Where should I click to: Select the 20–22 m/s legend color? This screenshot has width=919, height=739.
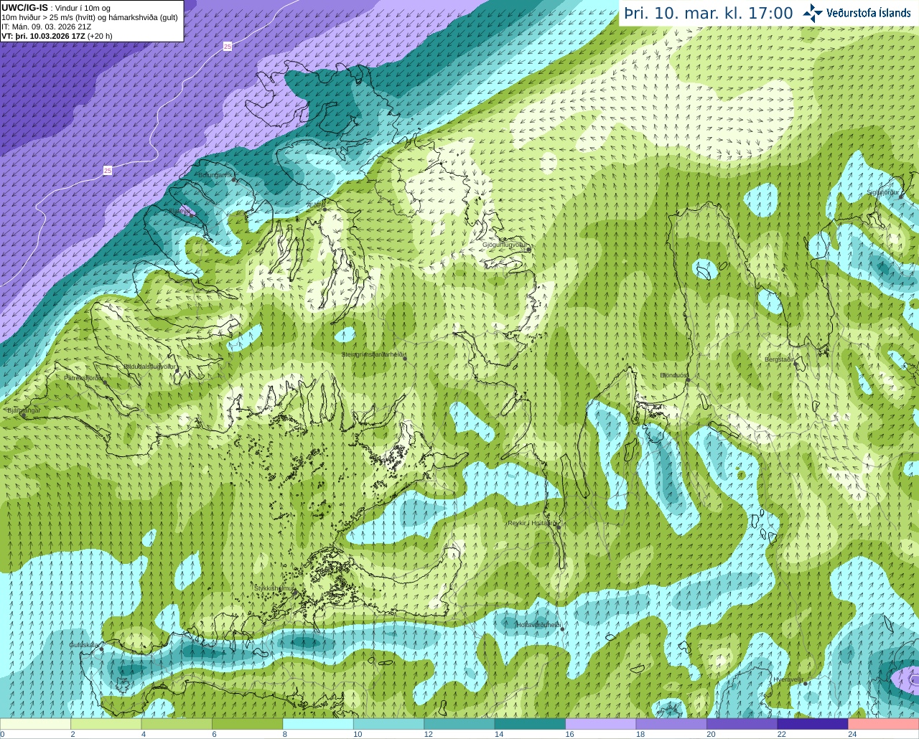click(x=742, y=724)
